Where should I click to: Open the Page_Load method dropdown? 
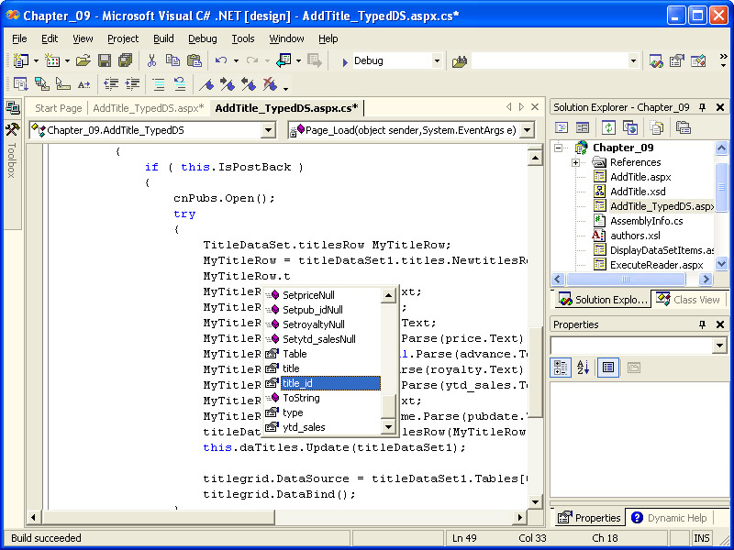527,130
